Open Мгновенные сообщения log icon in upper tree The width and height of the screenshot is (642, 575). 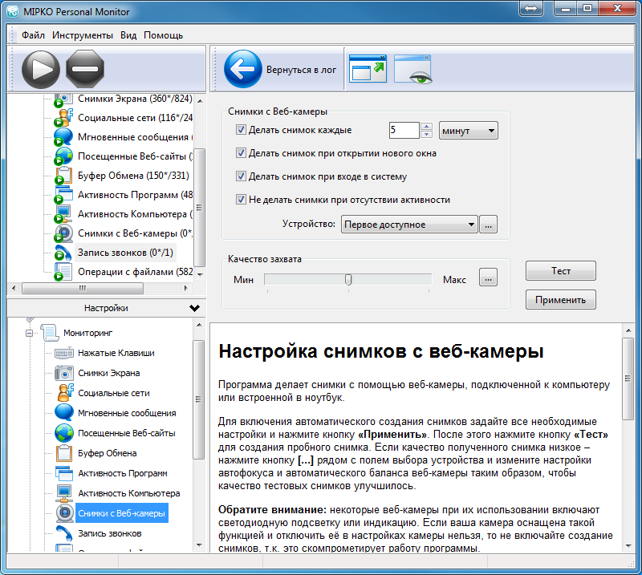coord(63,137)
